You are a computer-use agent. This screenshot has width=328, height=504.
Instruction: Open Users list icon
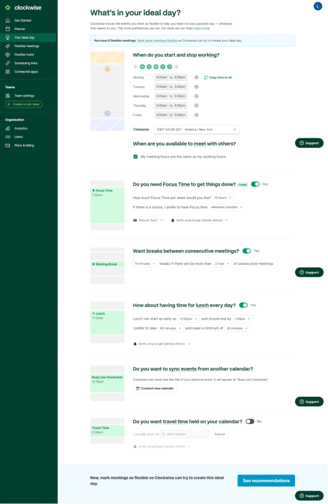[8, 137]
